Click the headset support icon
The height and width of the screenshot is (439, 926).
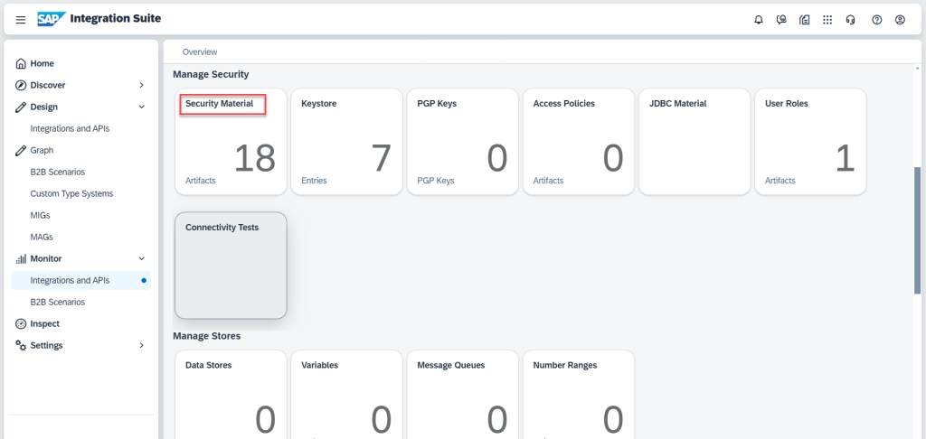click(851, 19)
